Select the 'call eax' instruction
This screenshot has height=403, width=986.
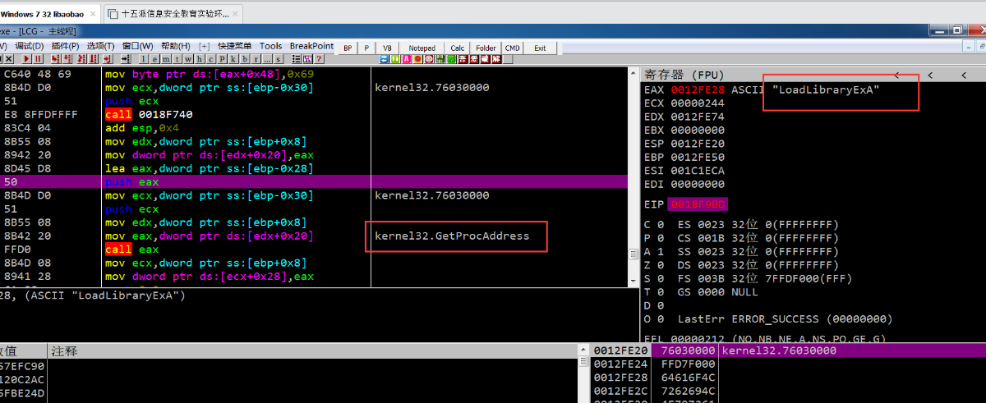pos(131,250)
